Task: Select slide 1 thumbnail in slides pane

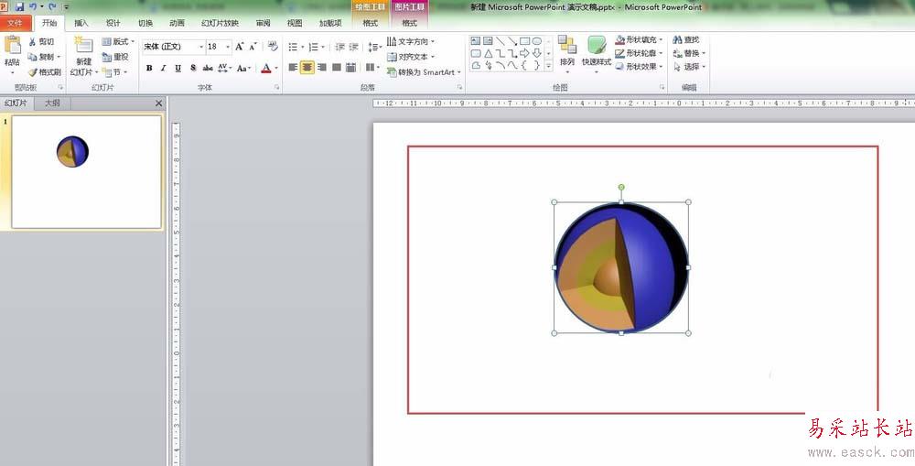Action: coord(86,172)
